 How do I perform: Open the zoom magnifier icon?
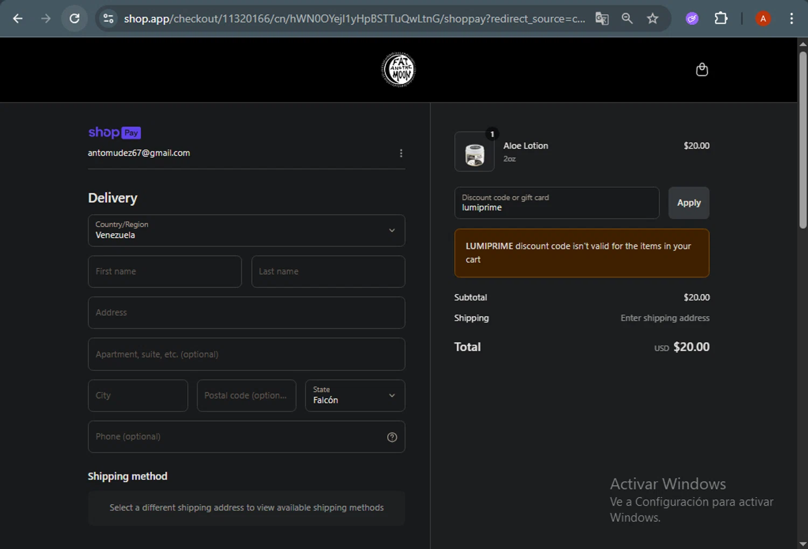[627, 19]
